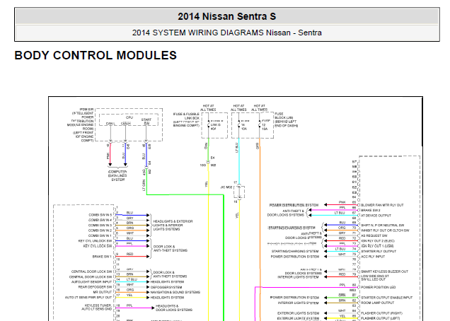Screen dimensions: 450x321
Task: Click 'FUSE BLOCK (J/B)' label
Action: coord(286,119)
